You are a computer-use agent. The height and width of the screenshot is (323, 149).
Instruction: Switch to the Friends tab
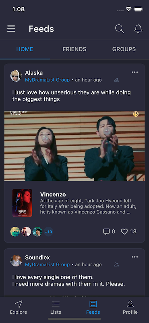(74, 49)
